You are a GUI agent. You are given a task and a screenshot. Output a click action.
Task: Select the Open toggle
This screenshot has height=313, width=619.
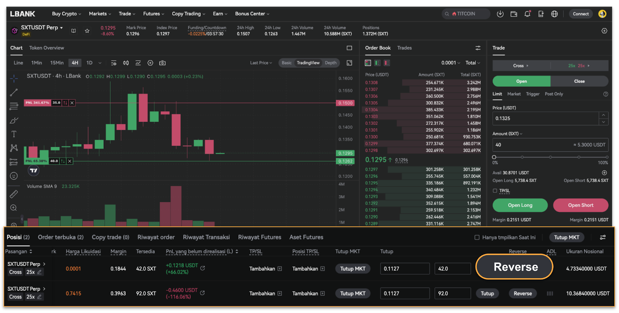click(x=522, y=81)
